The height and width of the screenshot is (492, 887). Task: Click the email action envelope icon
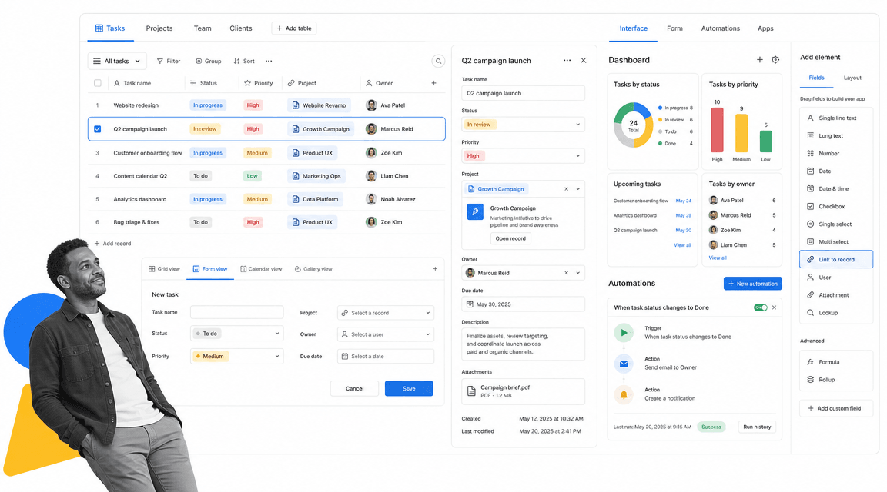pos(624,364)
